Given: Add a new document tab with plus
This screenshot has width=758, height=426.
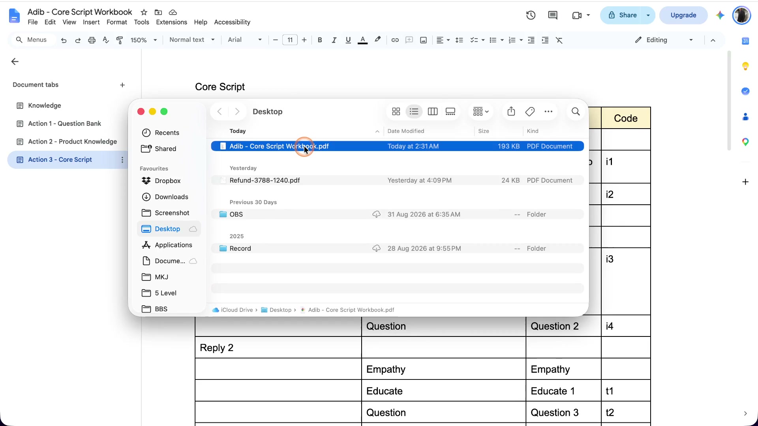Looking at the screenshot, I should point(122,85).
